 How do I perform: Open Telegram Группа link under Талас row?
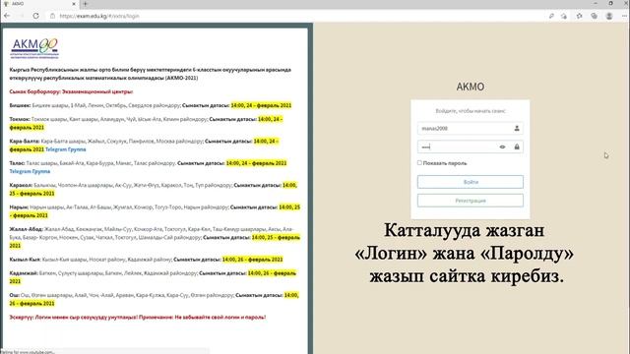click(x=30, y=171)
